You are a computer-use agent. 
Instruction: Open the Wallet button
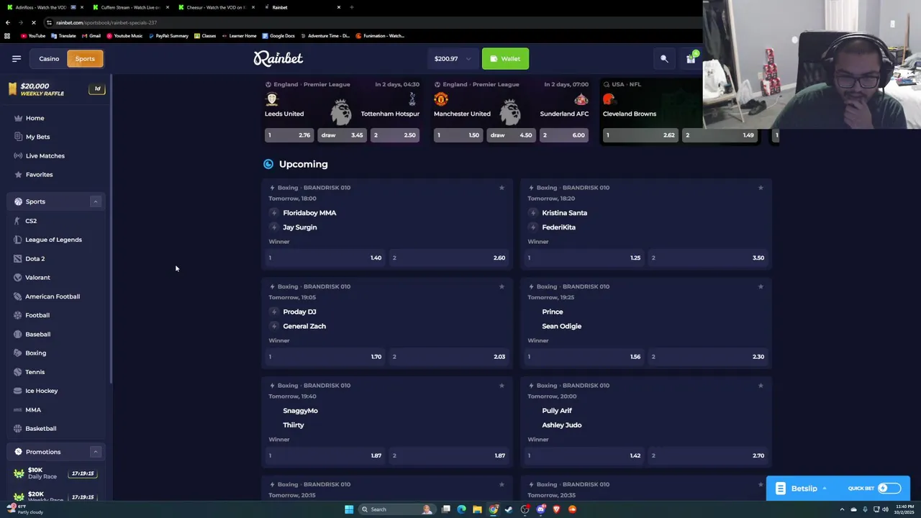(x=505, y=59)
